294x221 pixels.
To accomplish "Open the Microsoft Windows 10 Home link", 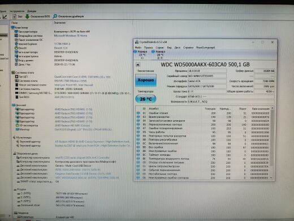I will [x=71, y=36].
